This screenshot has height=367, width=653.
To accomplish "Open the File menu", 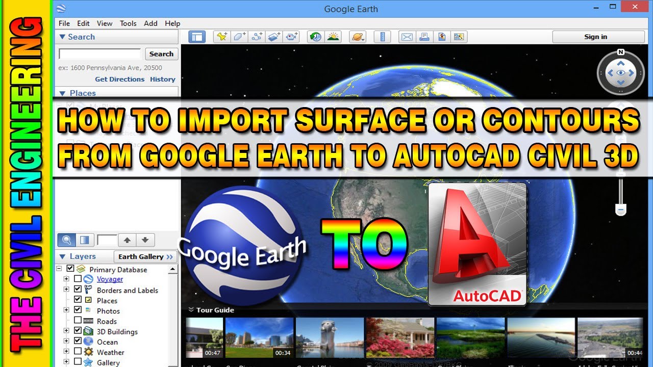I will click(x=64, y=23).
